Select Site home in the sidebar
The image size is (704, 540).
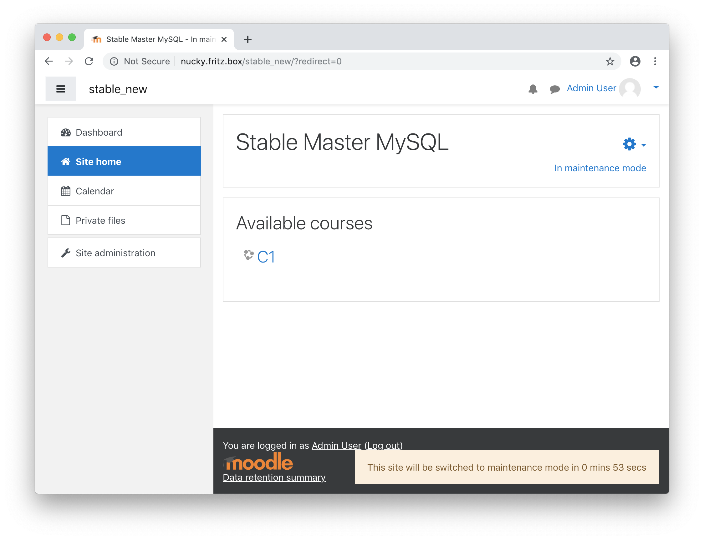click(x=124, y=161)
